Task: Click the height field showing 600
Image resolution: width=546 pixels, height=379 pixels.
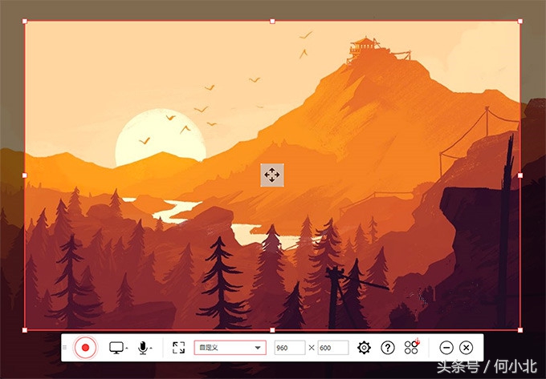Action: pyautogui.click(x=333, y=348)
